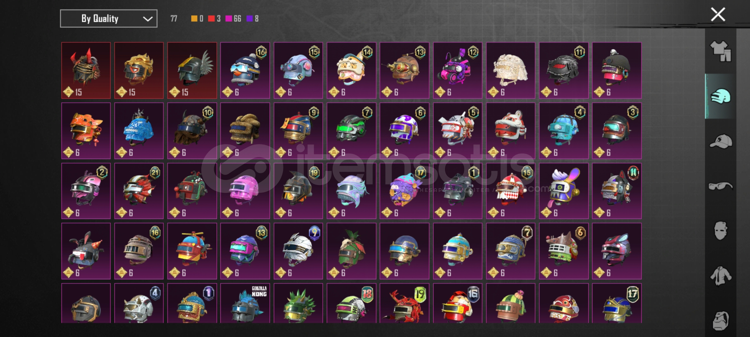The image size is (750, 337).
Task: Select the helmet category icon in sidebar
Action: coord(721,96)
